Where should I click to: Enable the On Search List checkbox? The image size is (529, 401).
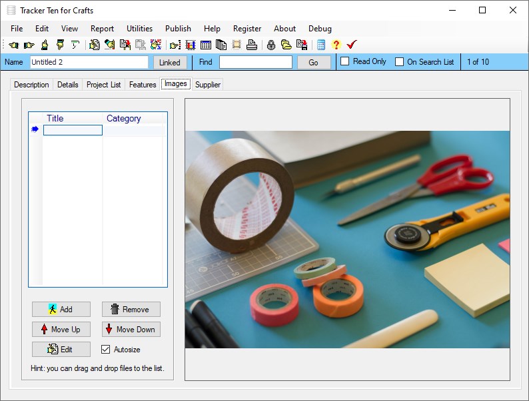click(400, 62)
